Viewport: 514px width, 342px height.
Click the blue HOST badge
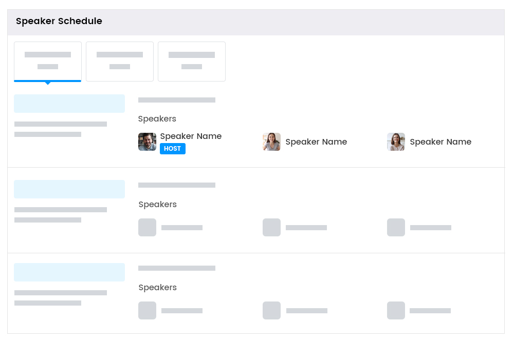point(173,149)
